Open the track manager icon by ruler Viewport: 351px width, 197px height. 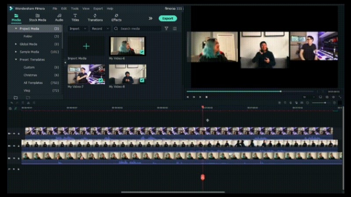(x=10, y=108)
